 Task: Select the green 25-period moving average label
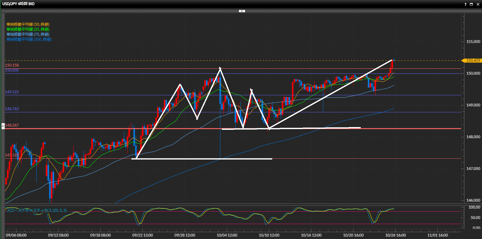coord(28,29)
